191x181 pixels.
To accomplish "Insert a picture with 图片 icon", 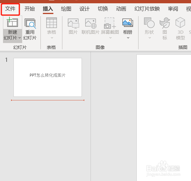I will [x=73, y=23].
